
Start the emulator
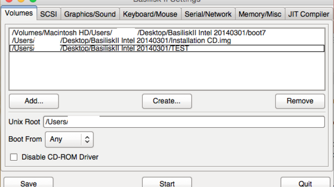pos(167,182)
